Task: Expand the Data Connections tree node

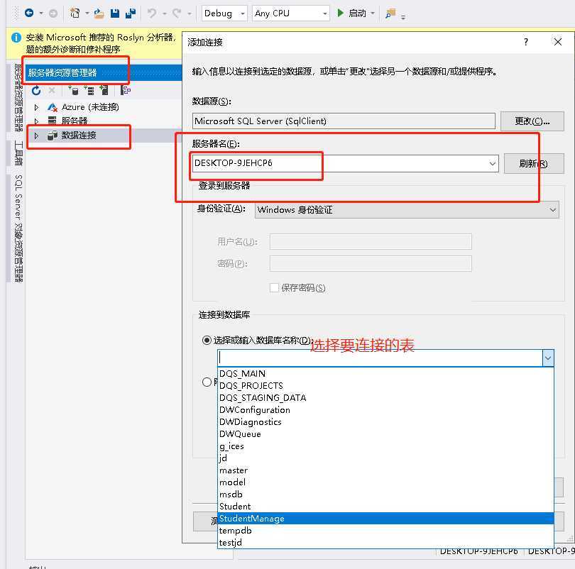Action: [x=36, y=136]
